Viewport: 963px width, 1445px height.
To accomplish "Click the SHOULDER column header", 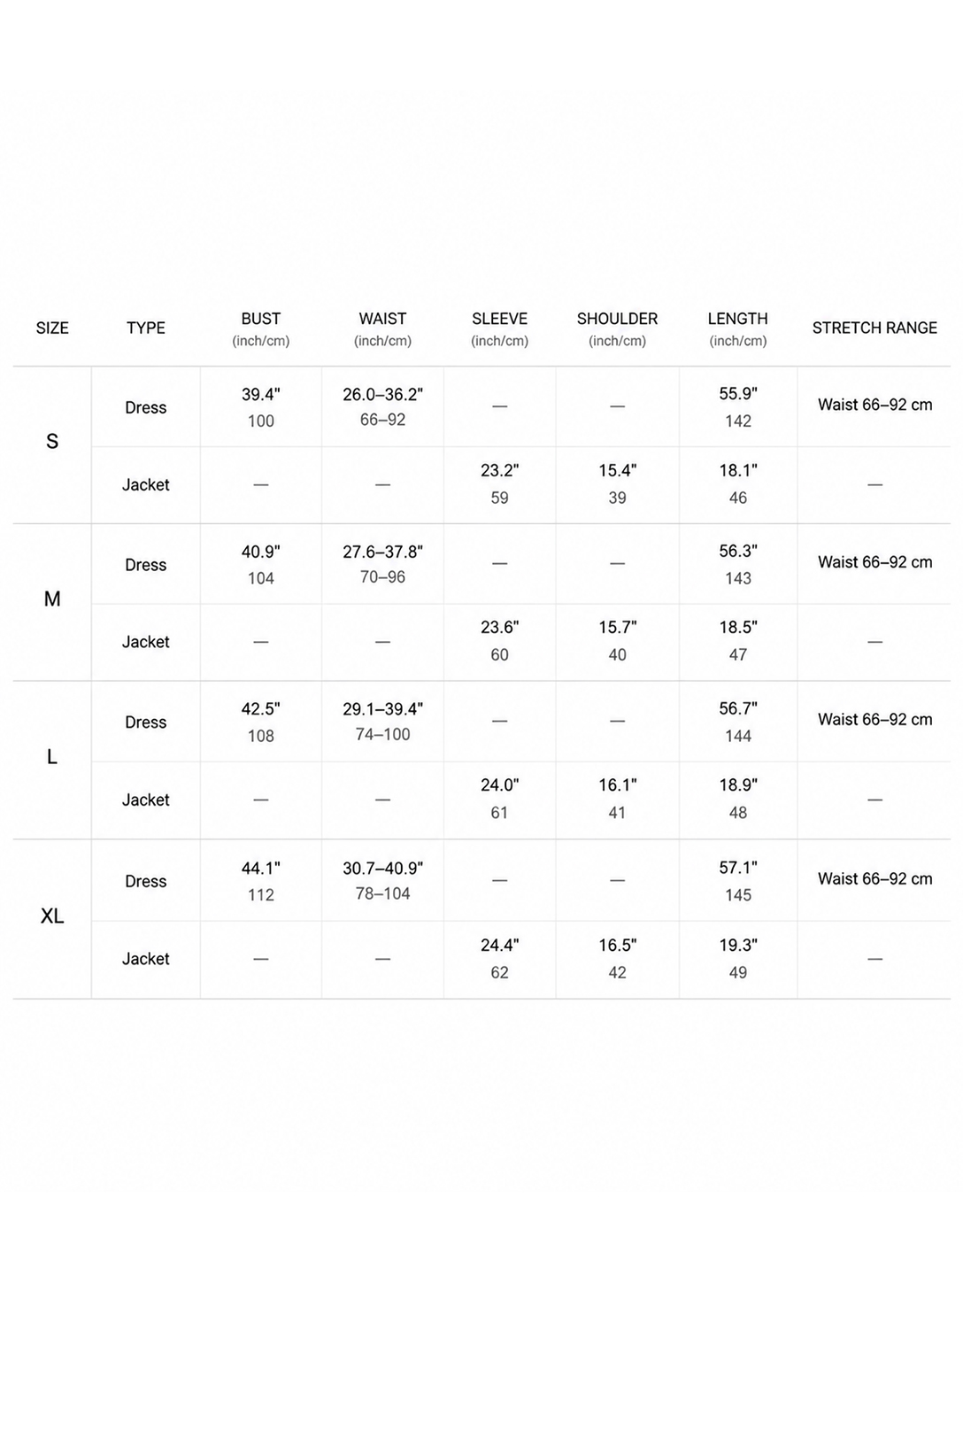I will pos(618,328).
